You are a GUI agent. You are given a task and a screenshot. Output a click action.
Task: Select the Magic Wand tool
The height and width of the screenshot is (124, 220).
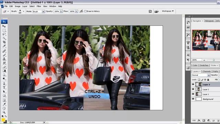pos(4,38)
